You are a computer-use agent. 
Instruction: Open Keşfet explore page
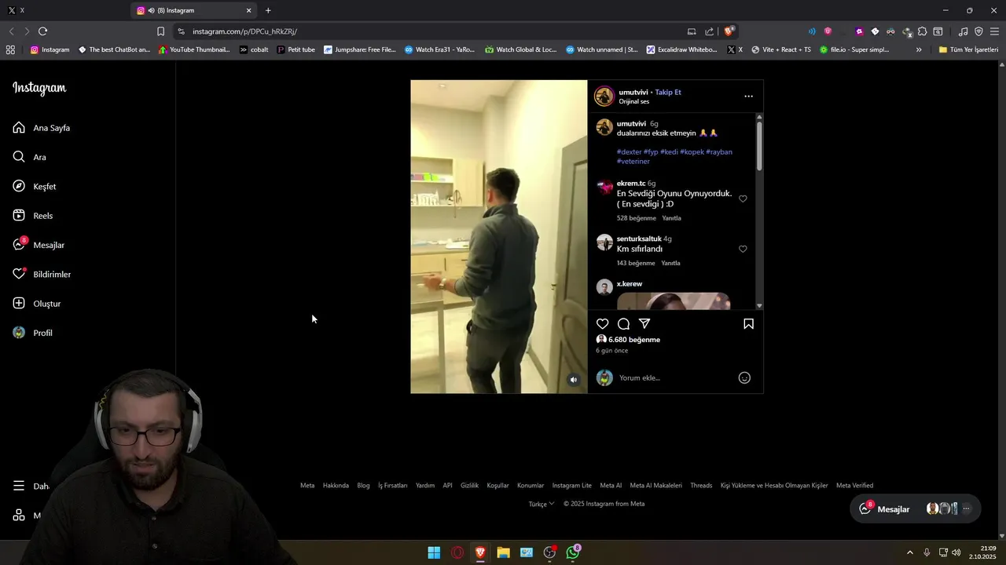35,187
